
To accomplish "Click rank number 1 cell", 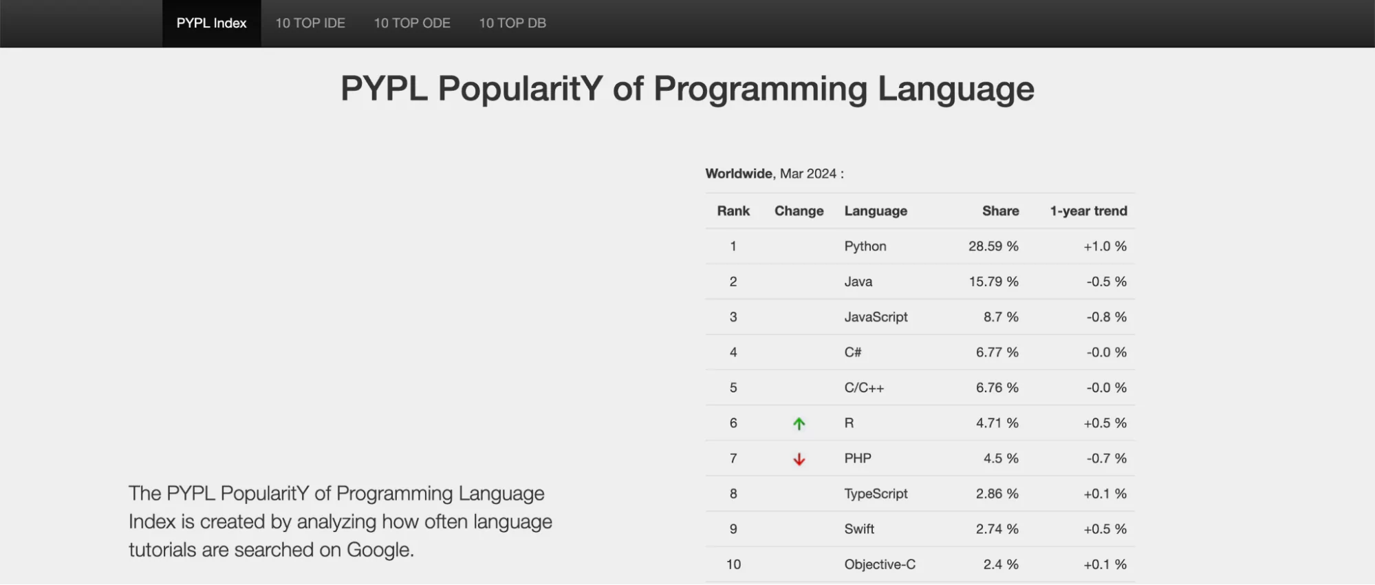I will point(733,246).
